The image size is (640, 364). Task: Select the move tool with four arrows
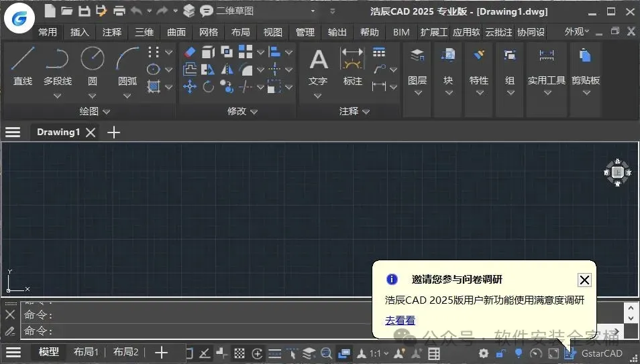click(190, 87)
